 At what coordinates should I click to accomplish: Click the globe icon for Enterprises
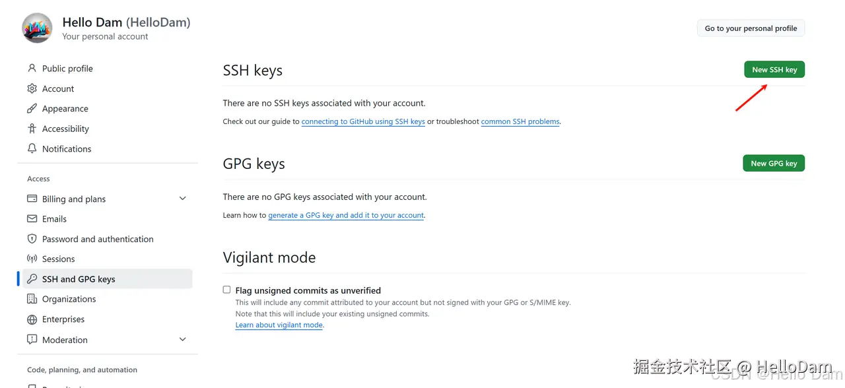(x=32, y=319)
